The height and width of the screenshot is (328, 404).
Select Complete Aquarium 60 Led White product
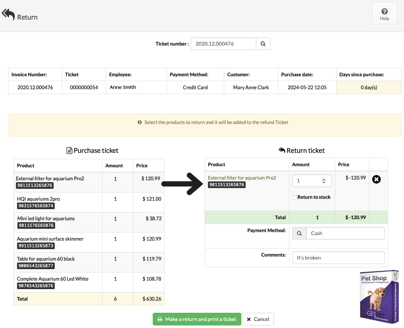point(53,279)
